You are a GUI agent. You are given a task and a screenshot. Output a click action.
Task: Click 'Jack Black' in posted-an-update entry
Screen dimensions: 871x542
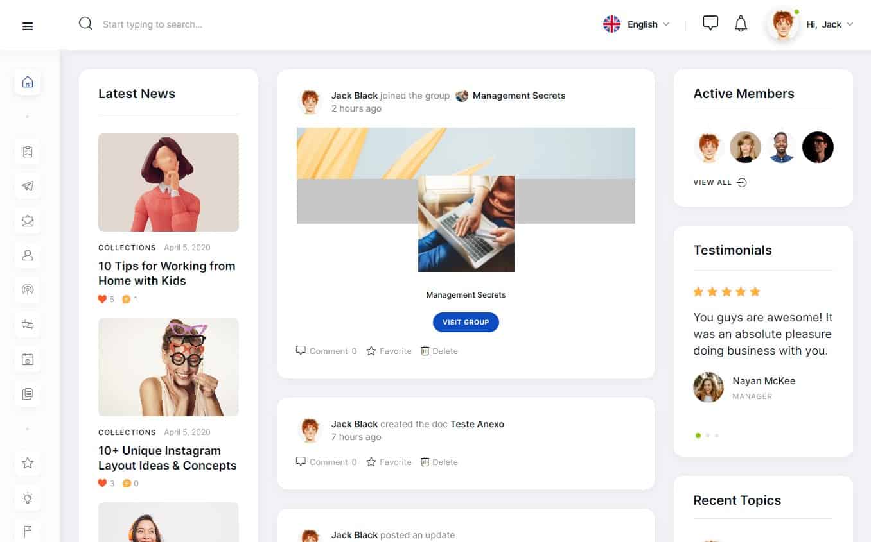point(355,535)
